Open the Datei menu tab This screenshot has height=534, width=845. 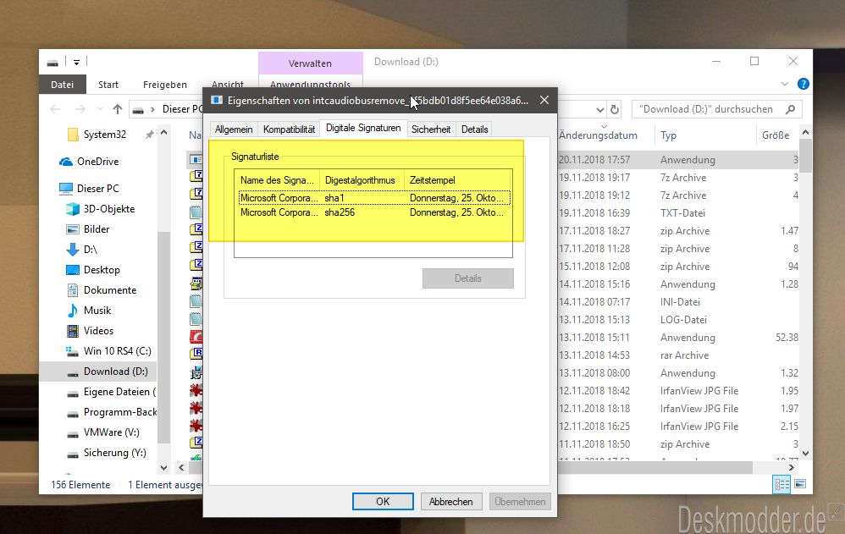pyautogui.click(x=63, y=85)
